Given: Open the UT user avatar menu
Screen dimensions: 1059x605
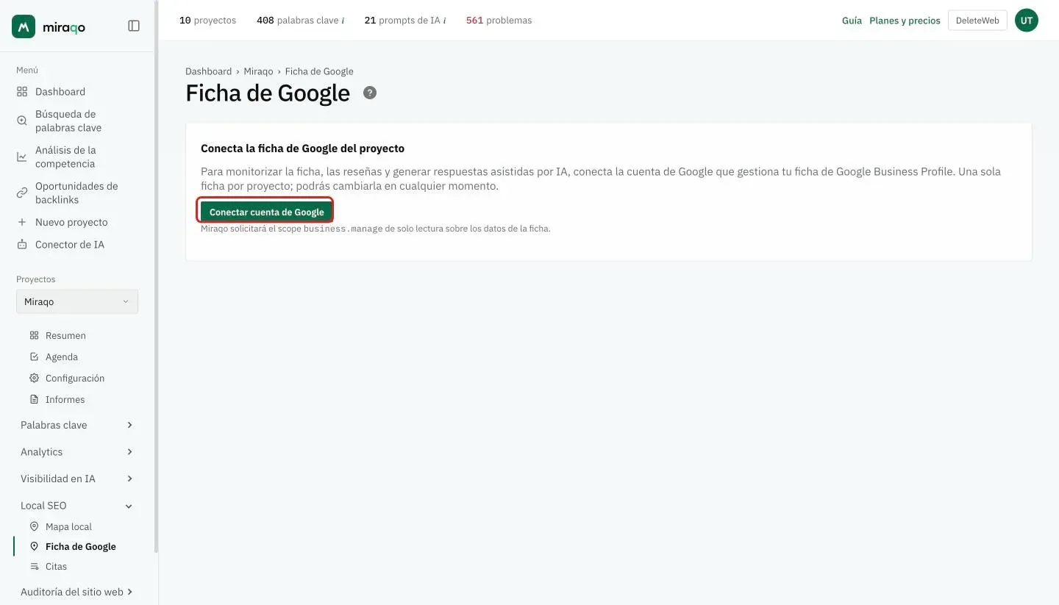Looking at the screenshot, I should pos(1027,21).
